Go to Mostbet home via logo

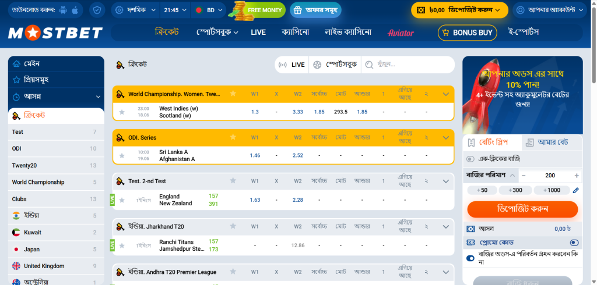pos(55,33)
